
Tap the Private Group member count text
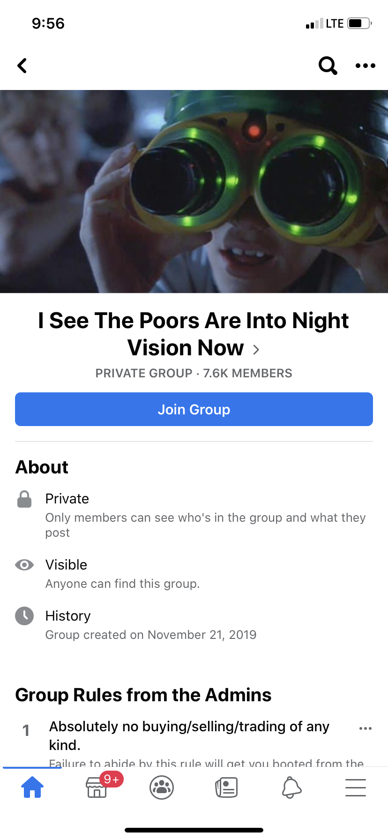coord(194,373)
